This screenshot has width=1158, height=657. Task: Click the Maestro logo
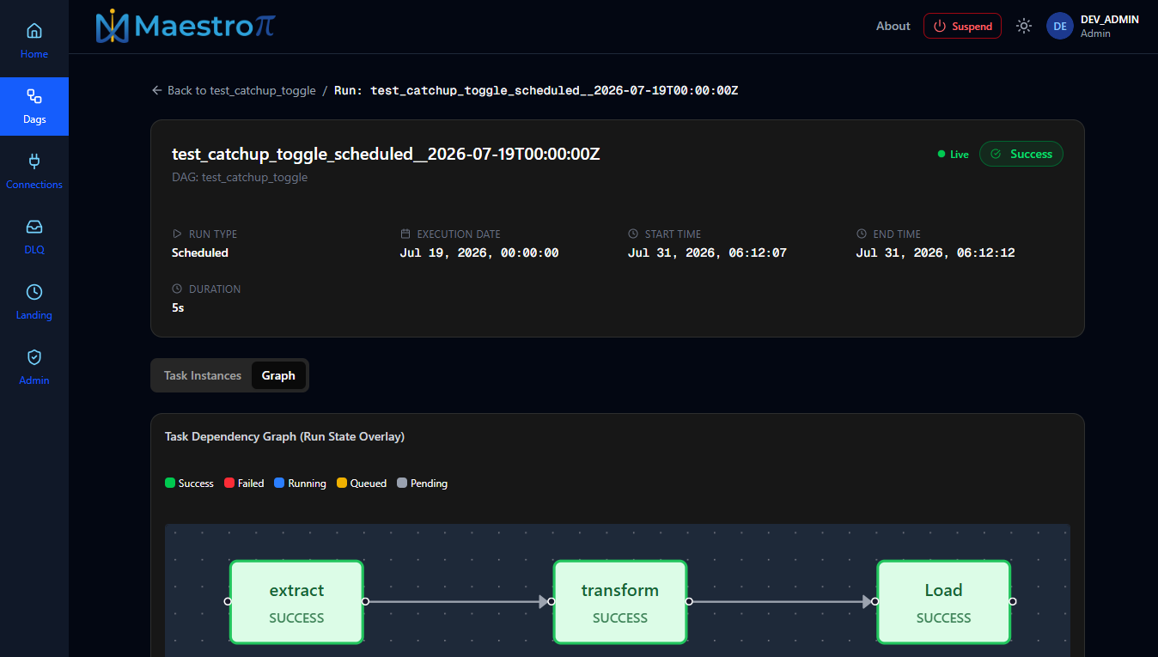click(186, 27)
